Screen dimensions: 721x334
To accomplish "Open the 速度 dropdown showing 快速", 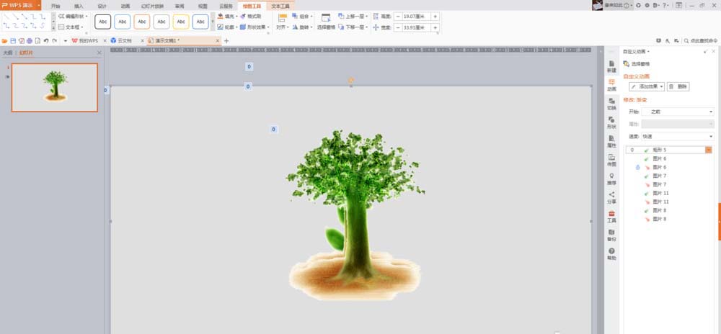I will coord(678,136).
